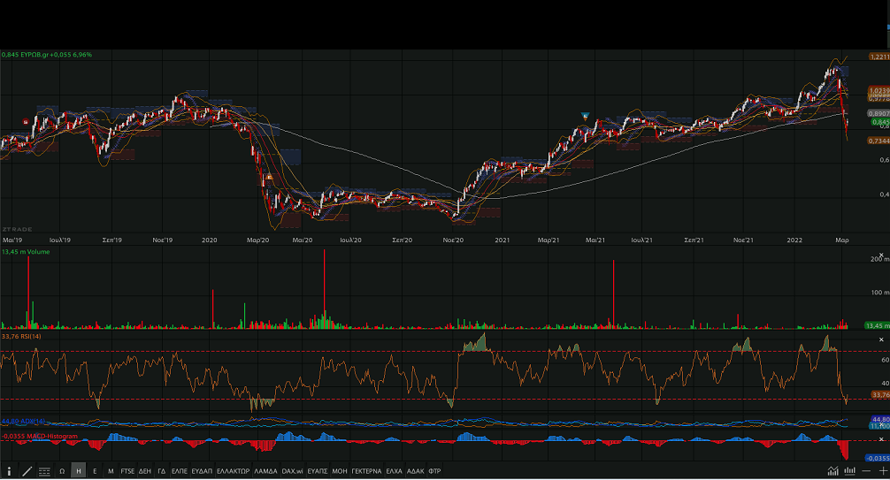Zoom out using the minus icon
The image size is (890, 480).
(x=867, y=471)
